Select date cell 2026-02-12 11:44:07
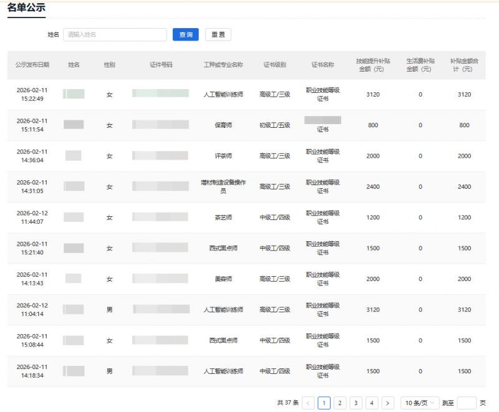 pyautogui.click(x=32, y=218)
